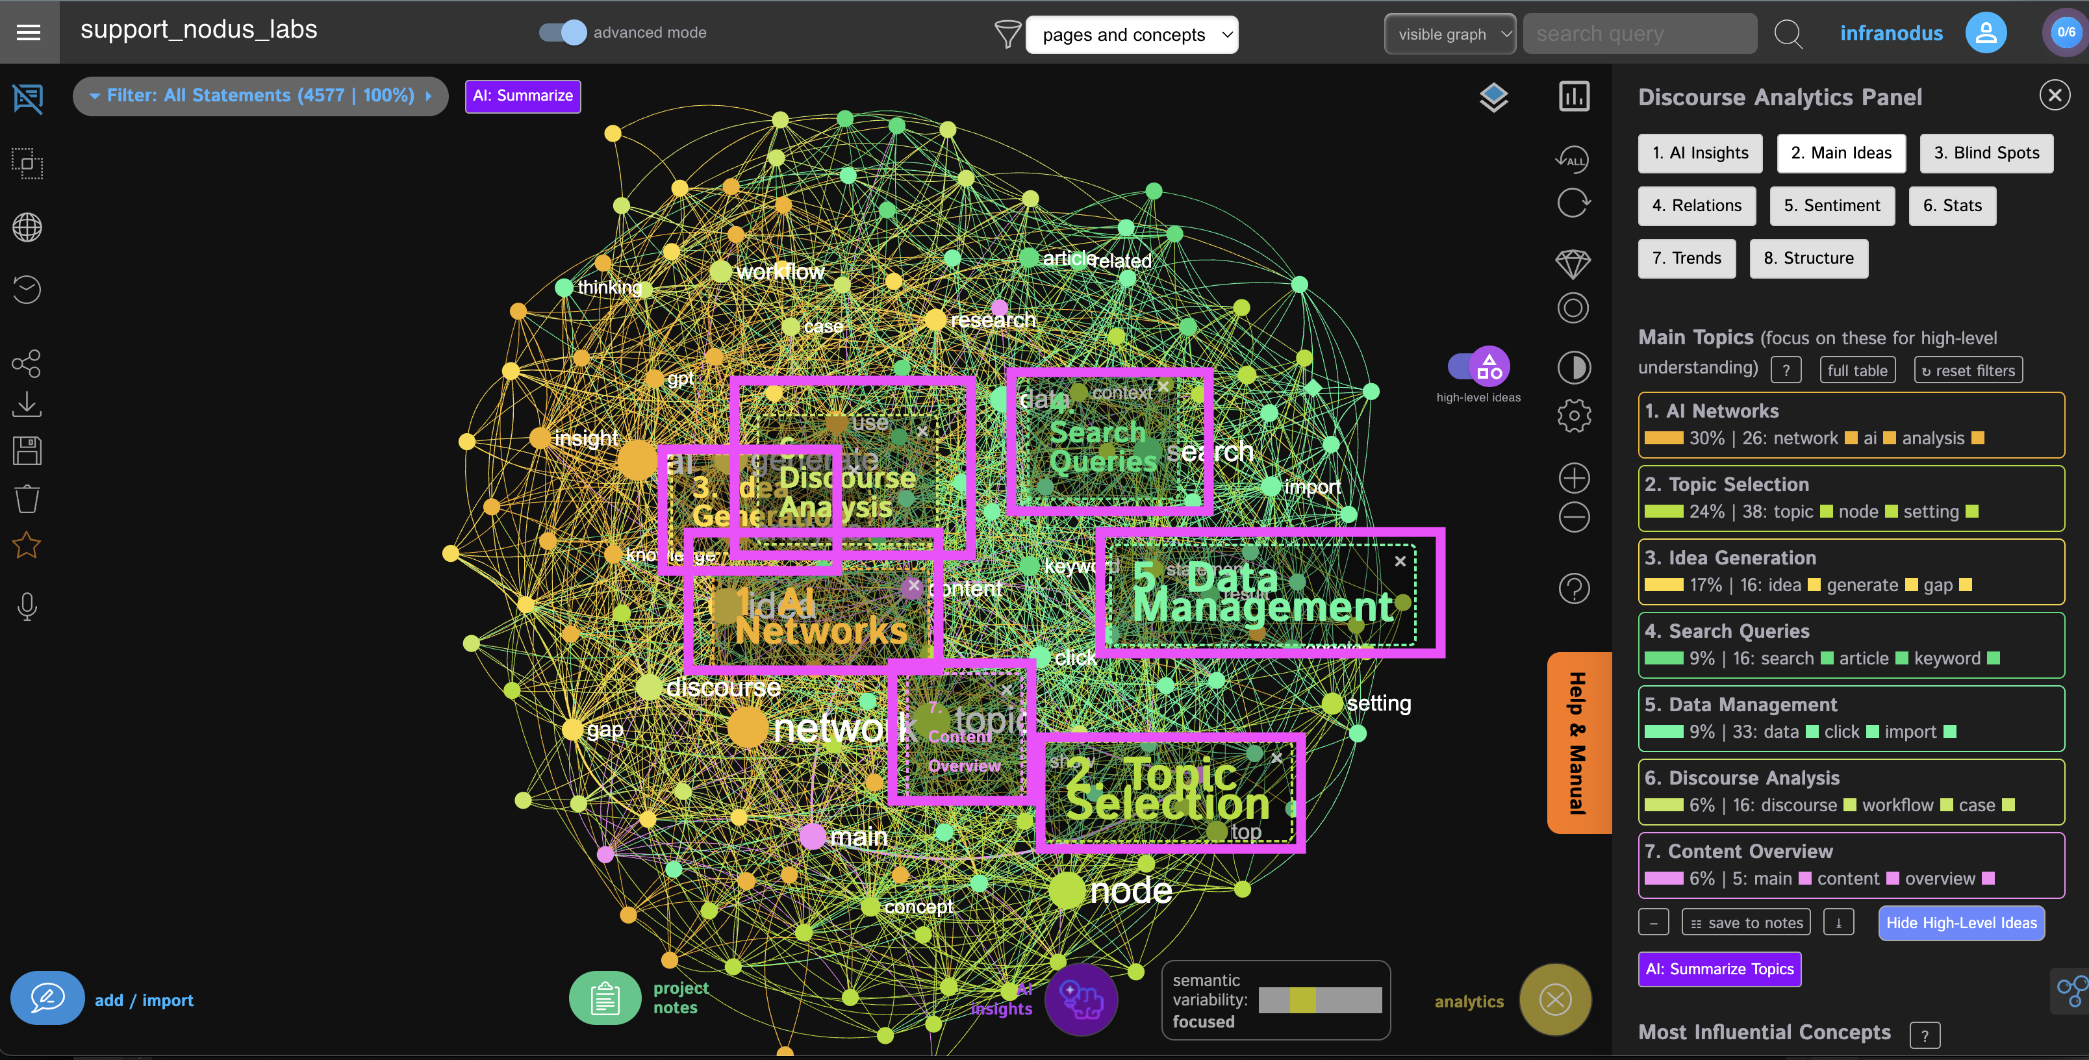
Task: Click the half-circle contrast icon
Action: [1573, 368]
